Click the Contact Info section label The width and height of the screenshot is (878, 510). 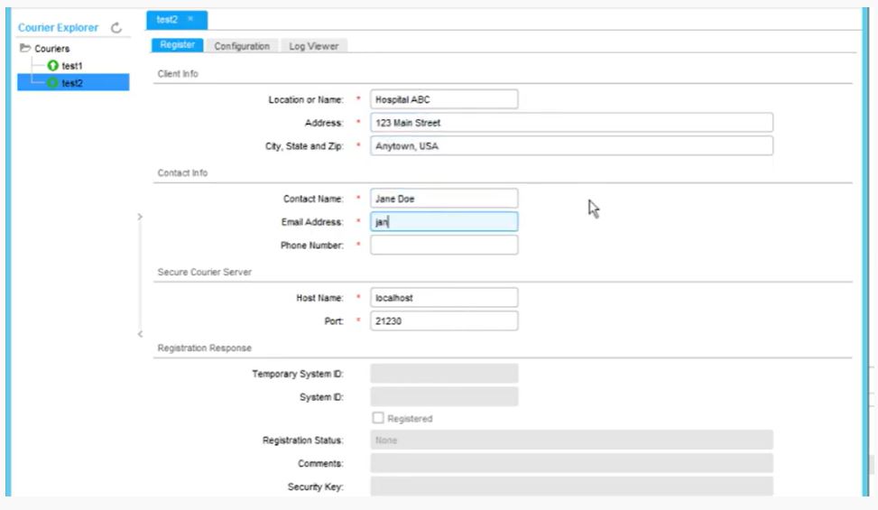[182, 173]
